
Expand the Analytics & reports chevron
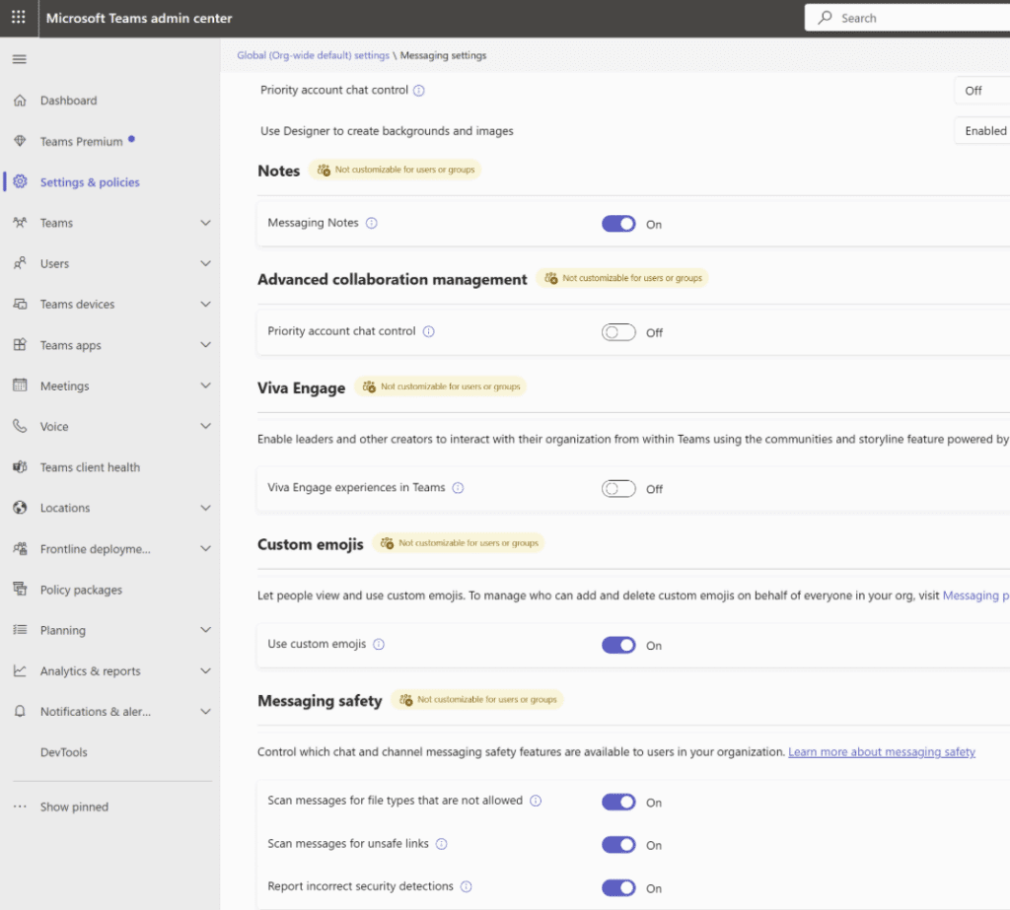[x=205, y=671]
